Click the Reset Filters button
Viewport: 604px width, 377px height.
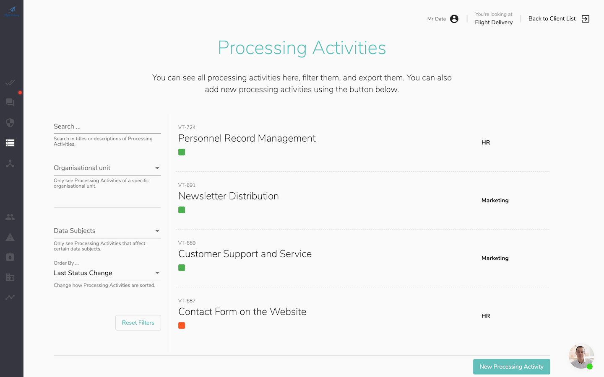(x=138, y=323)
